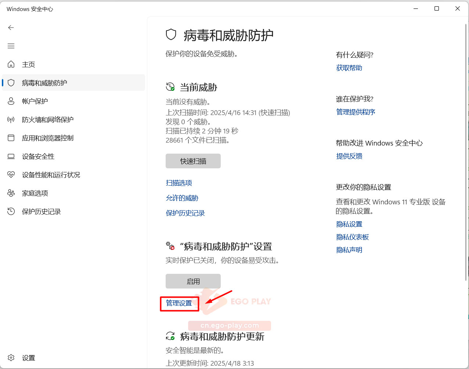Click the heading 有什么疑问?

355,55
